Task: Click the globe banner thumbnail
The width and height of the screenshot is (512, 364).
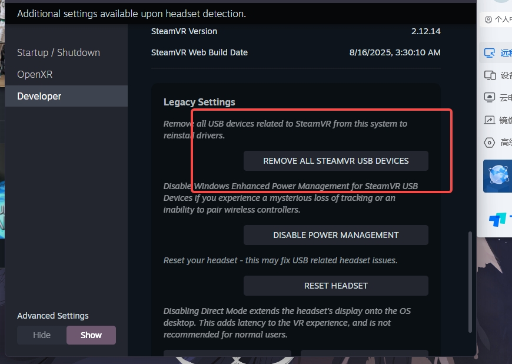Action: click(x=498, y=176)
